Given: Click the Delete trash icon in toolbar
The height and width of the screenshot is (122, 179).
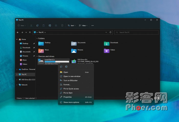Looking at the screenshot, I should [62, 26].
